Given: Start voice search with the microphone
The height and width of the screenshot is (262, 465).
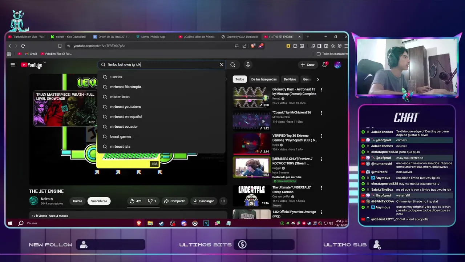Looking at the screenshot, I should 248,65.
